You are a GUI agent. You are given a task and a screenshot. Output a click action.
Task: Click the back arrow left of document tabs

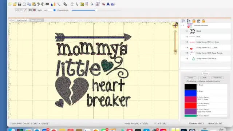pos(10,20)
